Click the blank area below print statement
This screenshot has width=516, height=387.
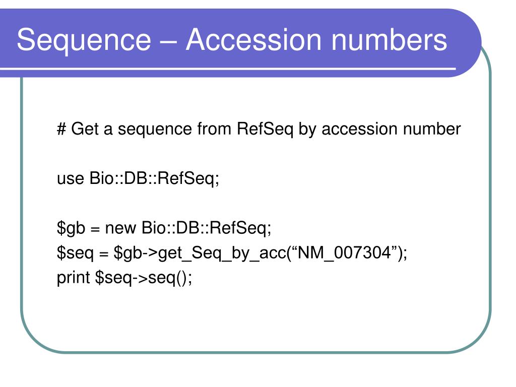(256, 319)
